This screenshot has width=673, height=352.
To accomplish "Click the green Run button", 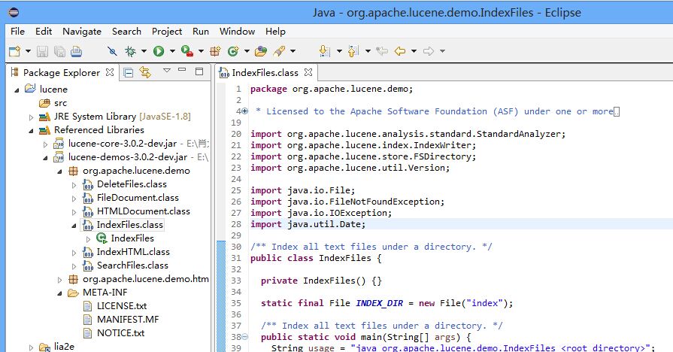I will (x=159, y=51).
